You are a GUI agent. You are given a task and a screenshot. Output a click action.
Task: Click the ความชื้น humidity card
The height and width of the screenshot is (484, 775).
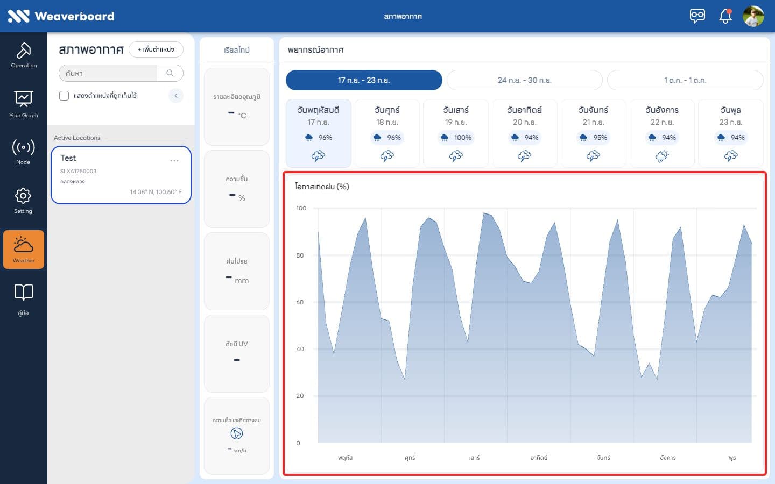237,189
